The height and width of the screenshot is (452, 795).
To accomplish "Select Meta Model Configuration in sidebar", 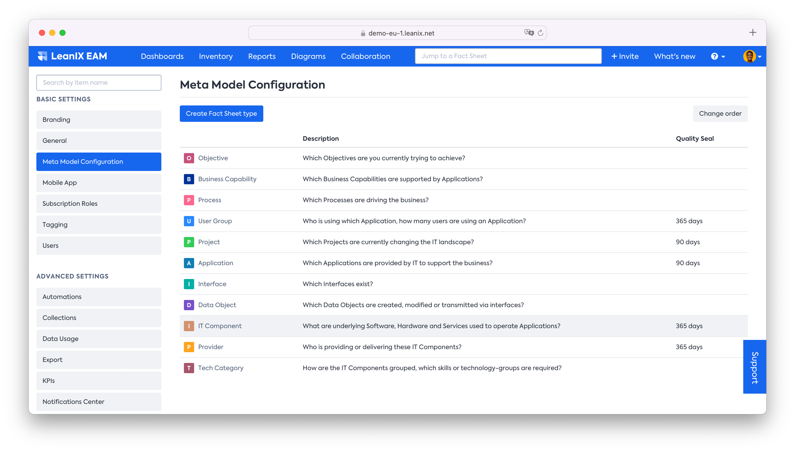I will [99, 162].
